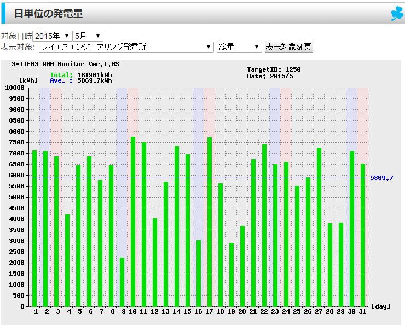Click the 表示対象変更 button
Viewport: 405px width, 325px height.
(x=289, y=47)
